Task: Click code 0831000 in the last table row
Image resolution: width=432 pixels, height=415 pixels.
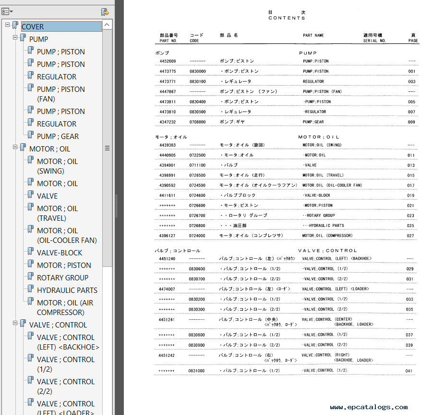Action: coord(196,371)
